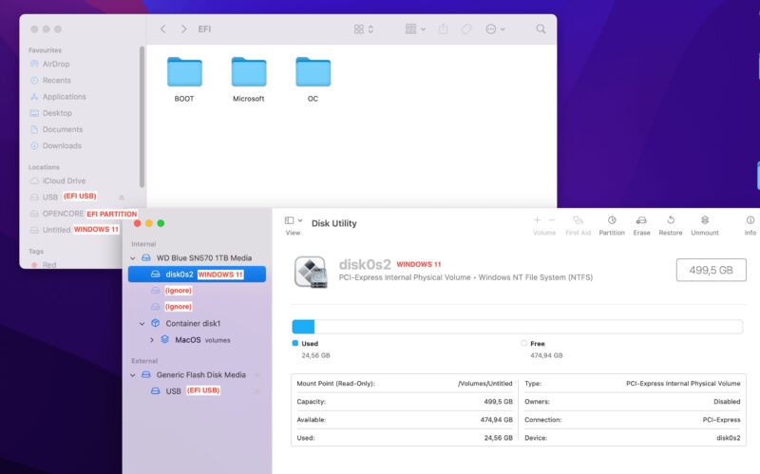
Task: Eject USB volume in Disk Utility sidebar
Action: [x=257, y=391]
